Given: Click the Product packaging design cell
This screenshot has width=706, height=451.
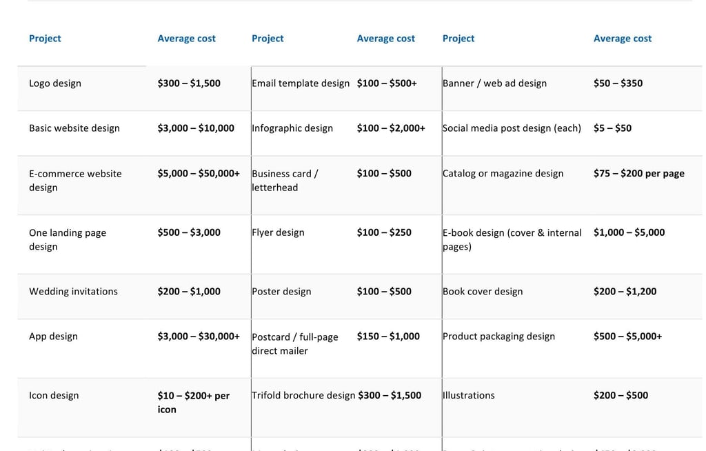Looking at the screenshot, I should click(x=498, y=337).
